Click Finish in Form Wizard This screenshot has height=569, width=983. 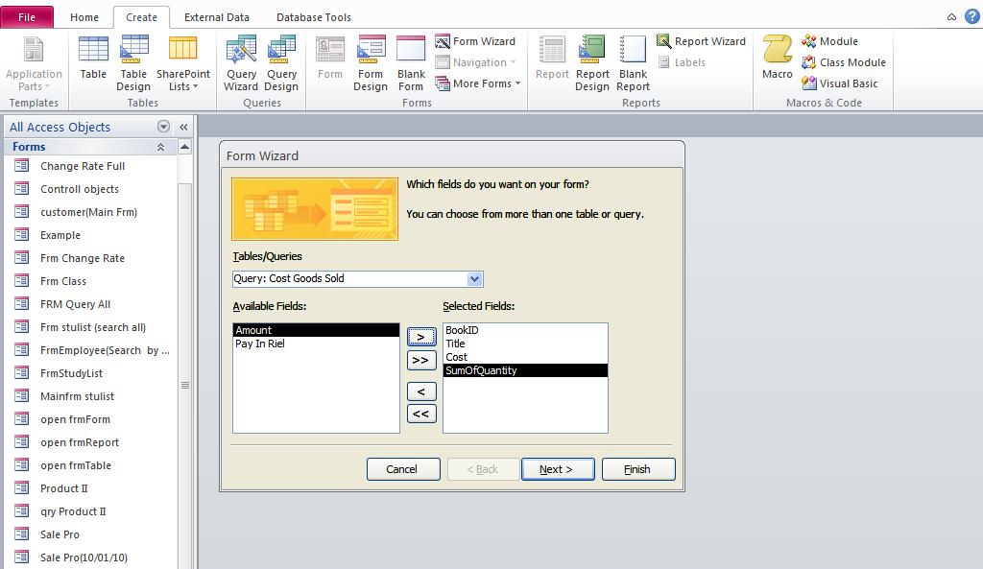[638, 469]
